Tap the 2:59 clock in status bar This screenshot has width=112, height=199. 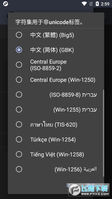tap(105, 4)
